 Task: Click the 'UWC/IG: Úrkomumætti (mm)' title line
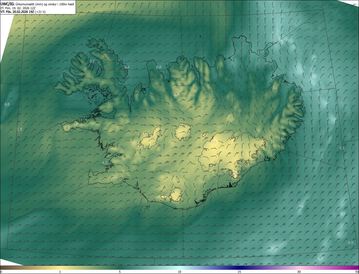37,4
